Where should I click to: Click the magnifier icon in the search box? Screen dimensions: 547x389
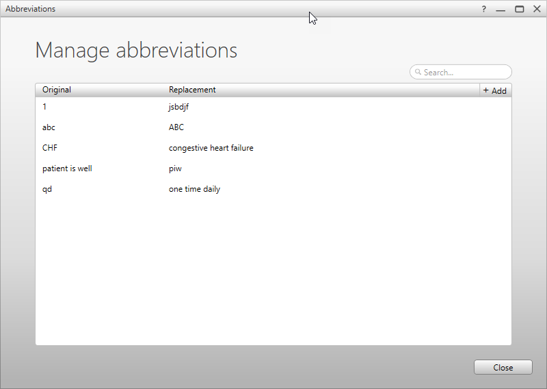coord(418,72)
